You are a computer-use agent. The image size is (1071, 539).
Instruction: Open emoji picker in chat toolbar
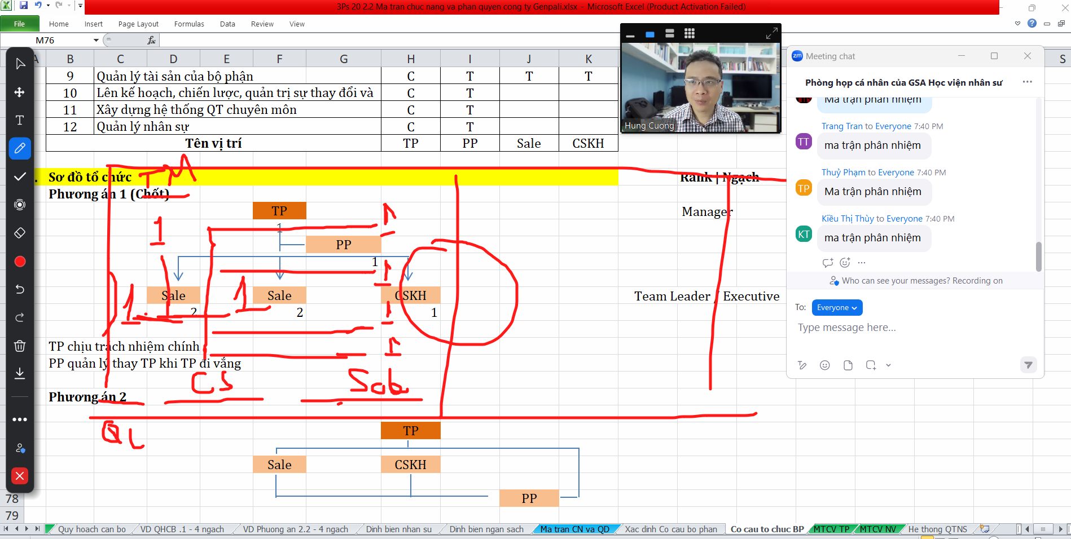(825, 365)
